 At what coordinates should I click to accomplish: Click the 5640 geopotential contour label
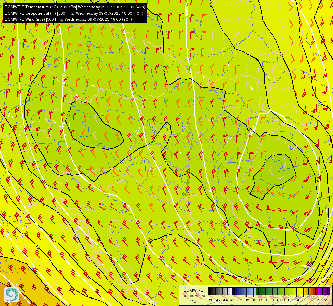(x=253, y=131)
